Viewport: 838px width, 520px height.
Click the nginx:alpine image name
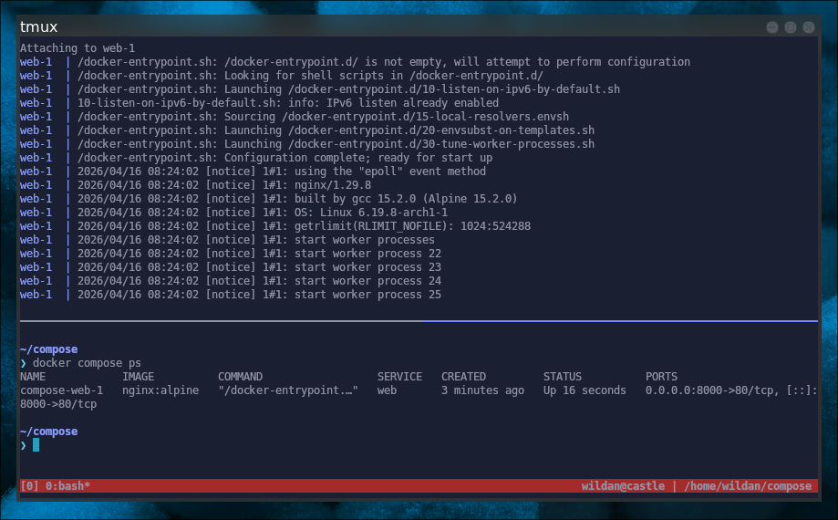(x=160, y=390)
